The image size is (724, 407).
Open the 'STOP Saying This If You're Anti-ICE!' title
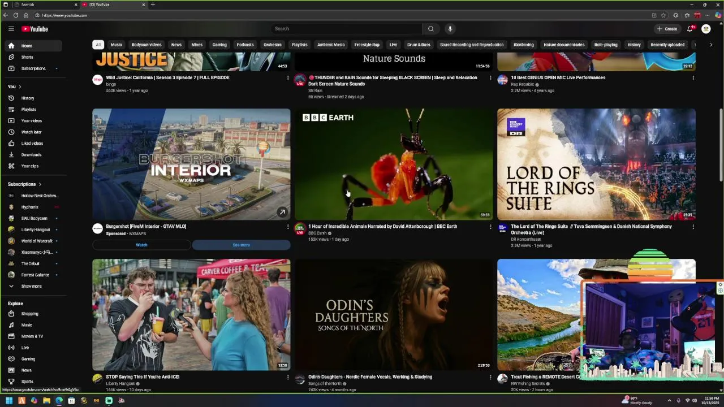tap(143, 377)
